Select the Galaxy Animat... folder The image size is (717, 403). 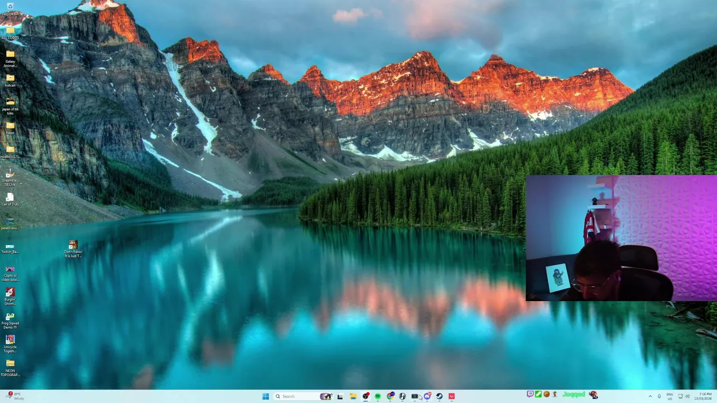pyautogui.click(x=10, y=58)
